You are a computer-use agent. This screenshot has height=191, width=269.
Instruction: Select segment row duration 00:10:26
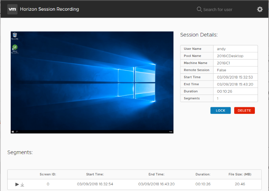coord(203,184)
